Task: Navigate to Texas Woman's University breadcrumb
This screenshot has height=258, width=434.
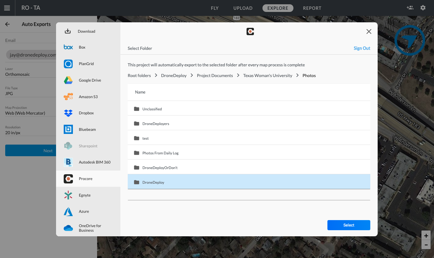Action: [268, 76]
